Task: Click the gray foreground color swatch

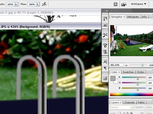Action: point(113,78)
